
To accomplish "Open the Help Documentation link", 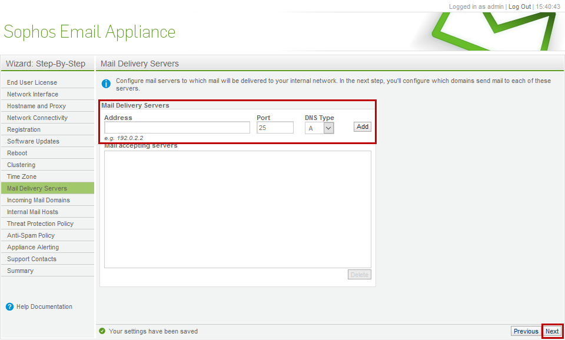I will pyautogui.click(x=44, y=307).
